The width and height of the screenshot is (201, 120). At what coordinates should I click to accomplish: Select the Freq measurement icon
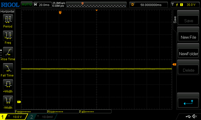tap(8, 35)
